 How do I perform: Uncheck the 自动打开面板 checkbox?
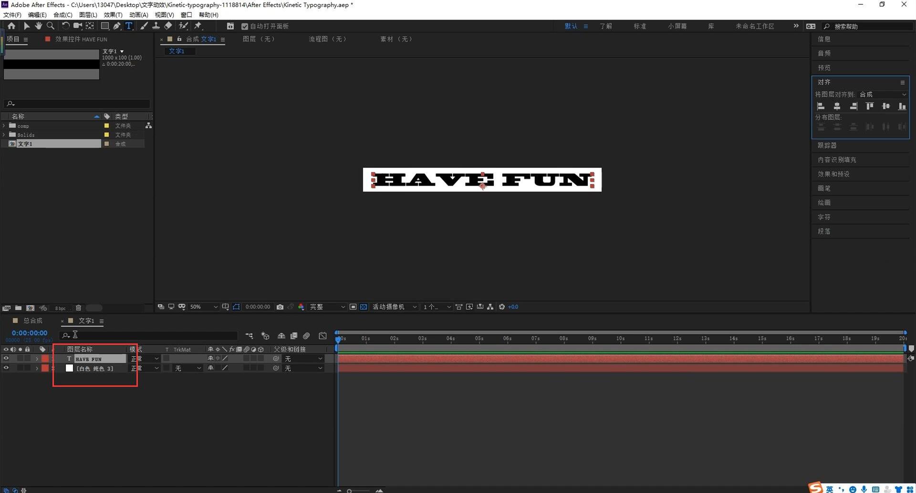[x=245, y=26]
